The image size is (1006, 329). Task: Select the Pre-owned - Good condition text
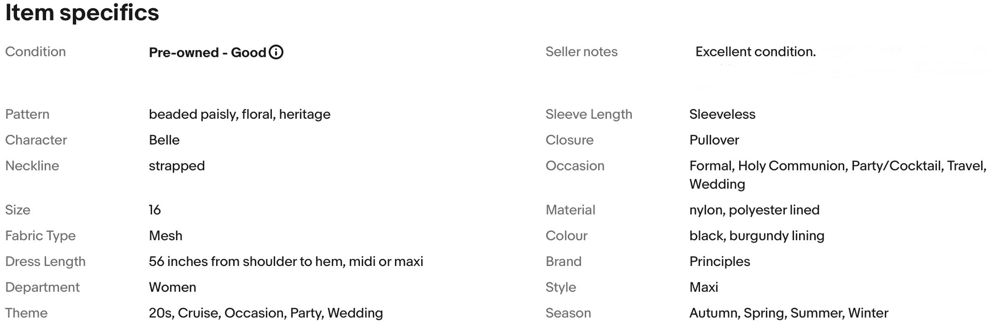click(x=207, y=53)
